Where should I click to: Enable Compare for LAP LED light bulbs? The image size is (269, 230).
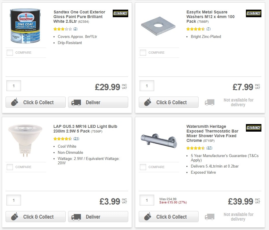10,167
